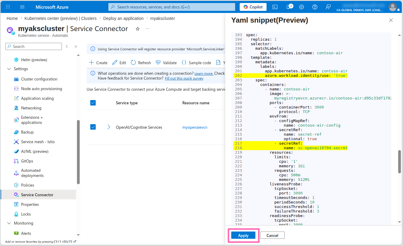
Task: Click Edit in the command bar
Action: pyautogui.click(x=119, y=63)
